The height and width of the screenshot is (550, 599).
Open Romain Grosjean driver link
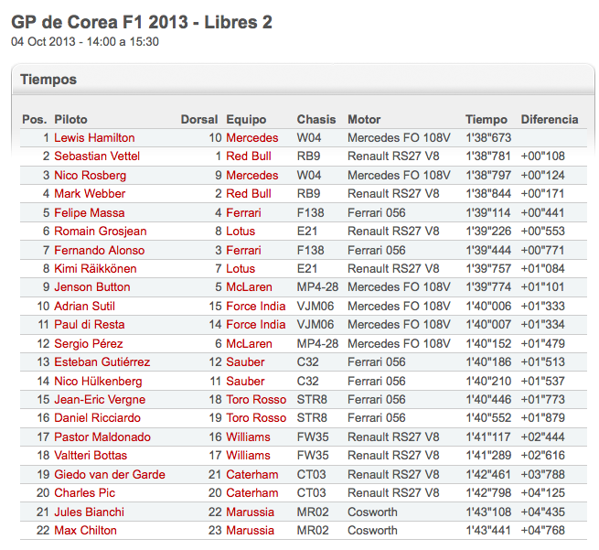point(101,231)
